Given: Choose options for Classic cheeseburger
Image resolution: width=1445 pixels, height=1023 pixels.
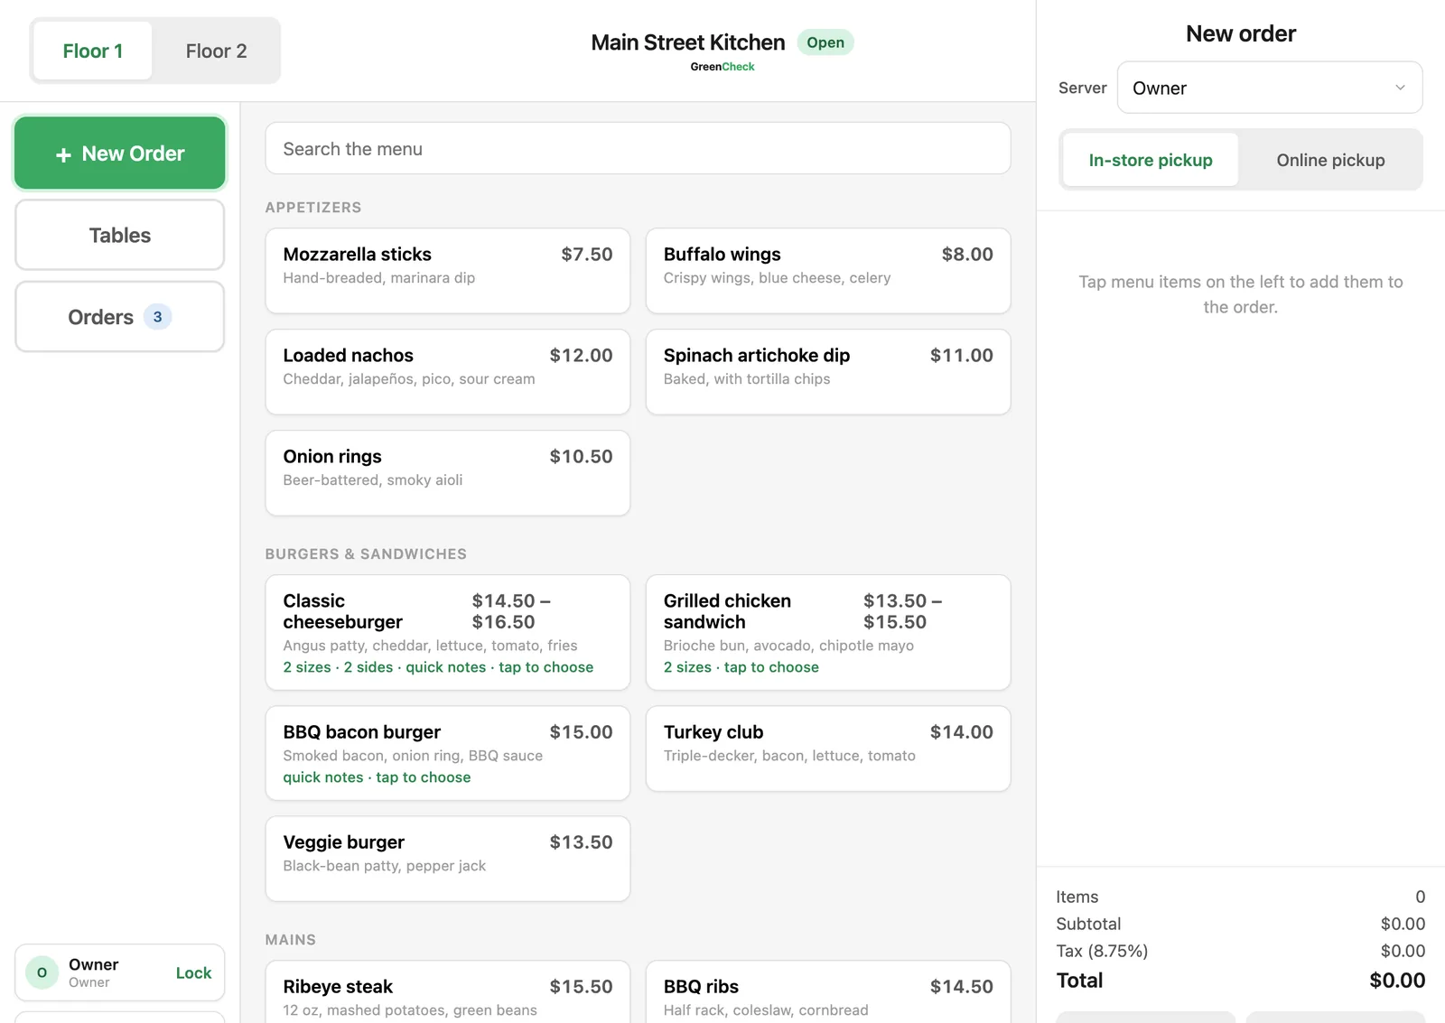Looking at the screenshot, I should [448, 633].
